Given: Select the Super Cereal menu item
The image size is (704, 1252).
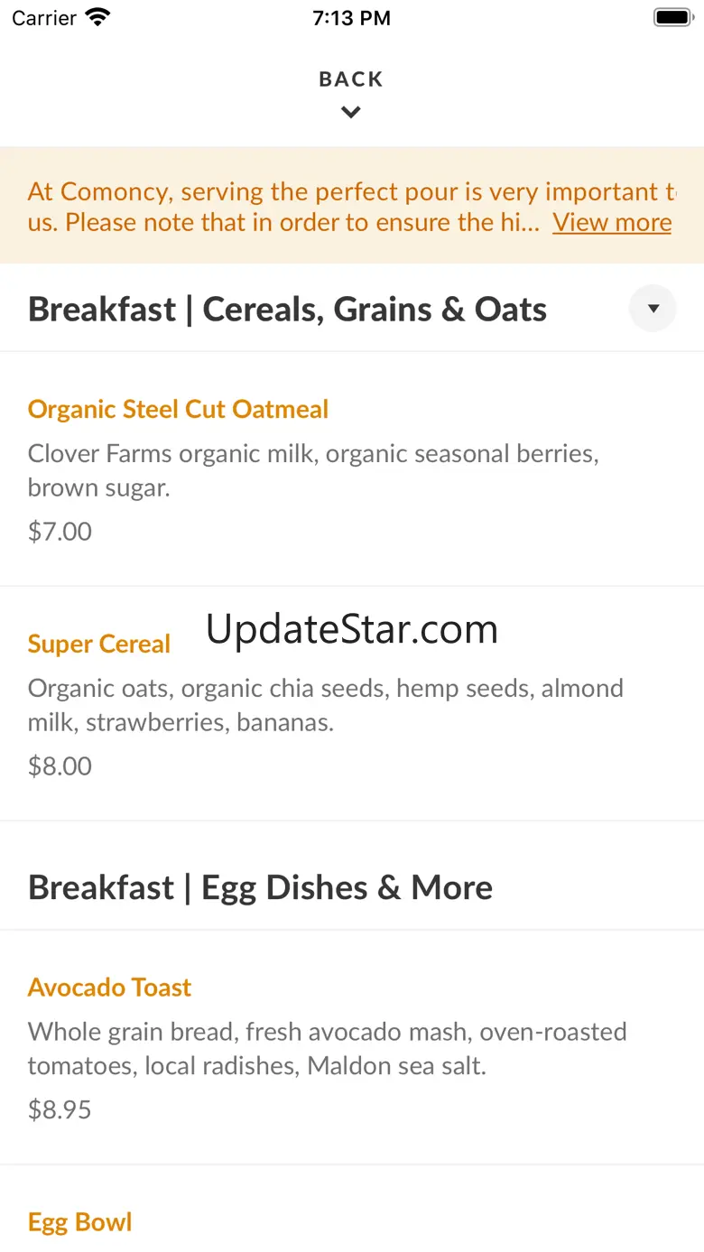Looking at the screenshot, I should 99,644.
